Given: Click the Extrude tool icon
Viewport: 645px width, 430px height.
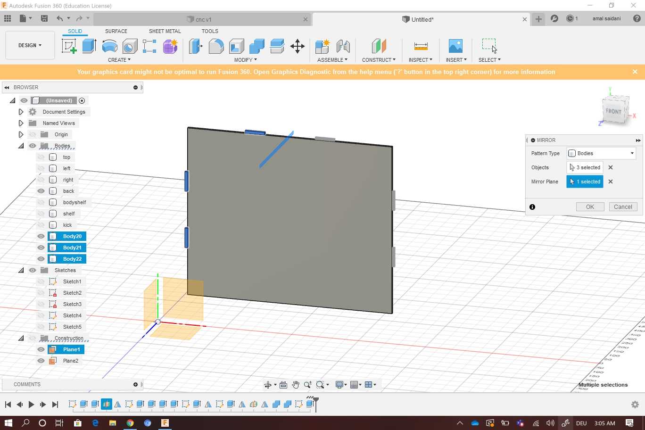Looking at the screenshot, I should pyautogui.click(x=89, y=46).
